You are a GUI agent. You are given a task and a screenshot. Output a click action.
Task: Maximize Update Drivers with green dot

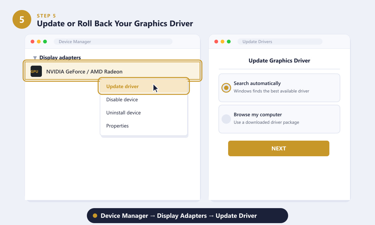coord(229,42)
